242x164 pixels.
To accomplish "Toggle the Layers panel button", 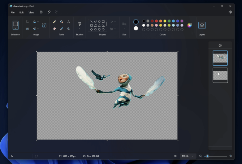I will [202, 25].
